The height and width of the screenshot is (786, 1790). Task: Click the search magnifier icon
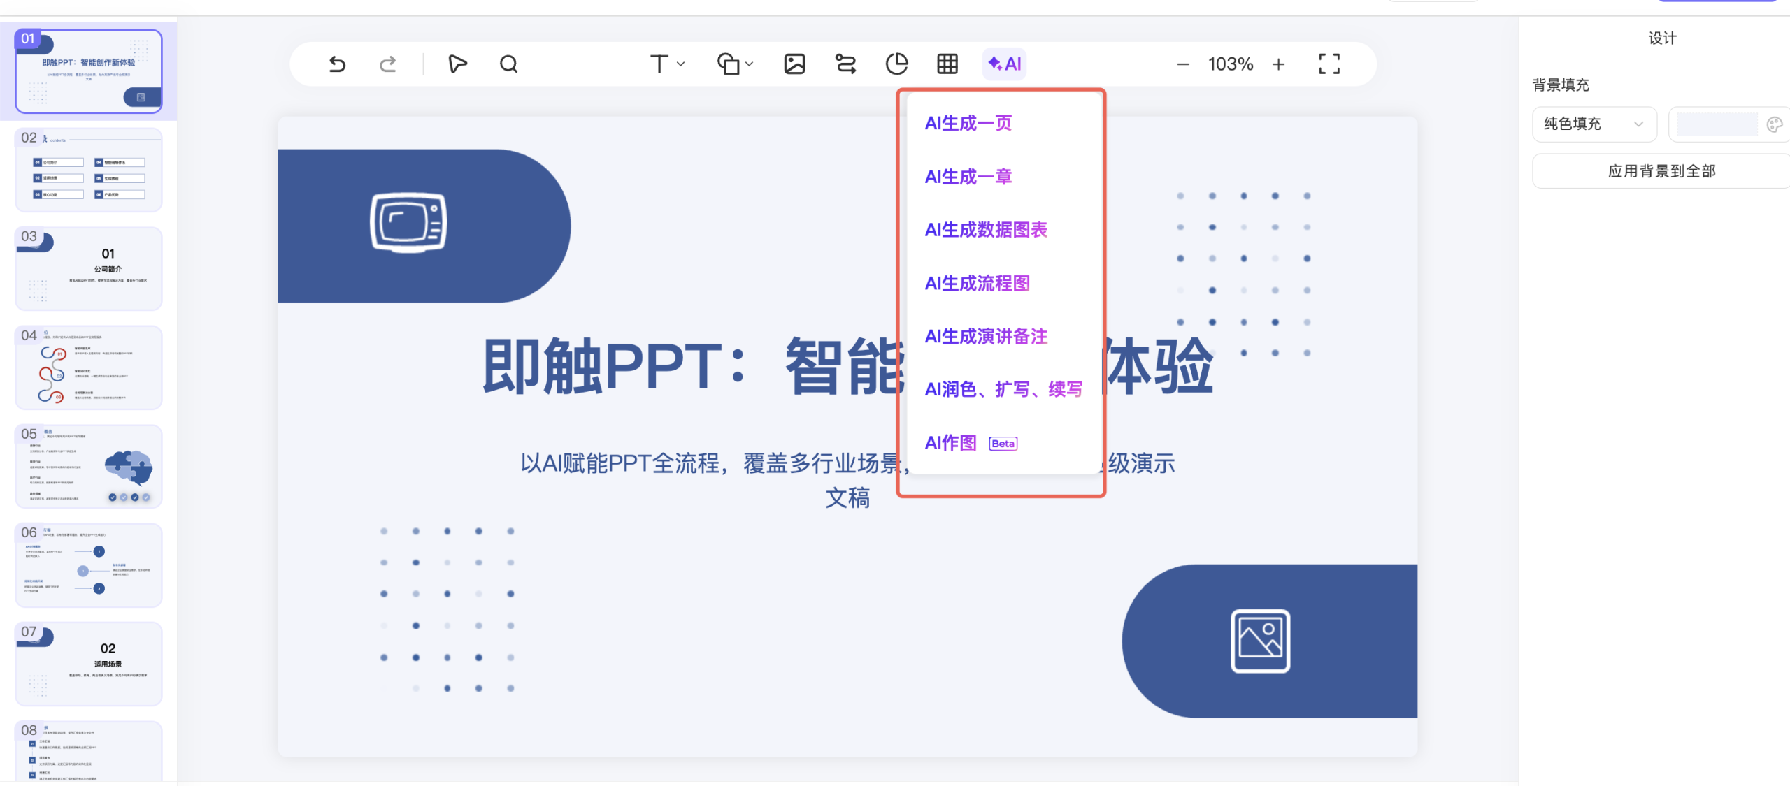coord(508,64)
